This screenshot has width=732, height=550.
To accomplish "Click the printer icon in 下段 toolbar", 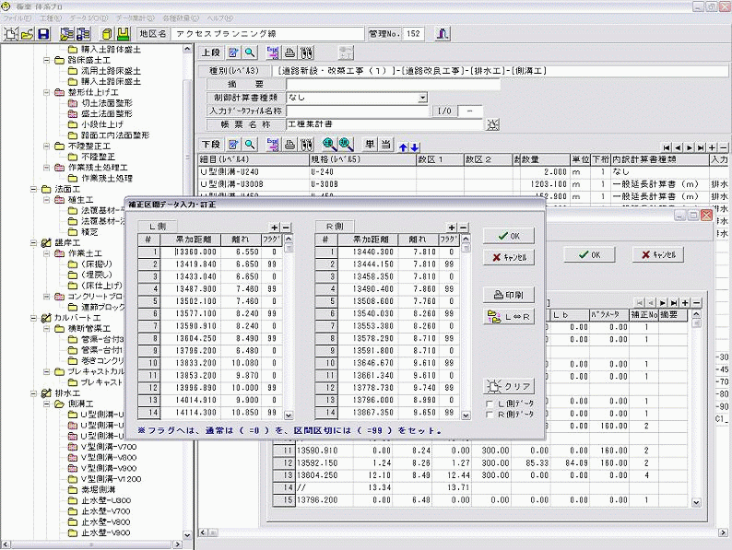I will pyautogui.click(x=289, y=145).
